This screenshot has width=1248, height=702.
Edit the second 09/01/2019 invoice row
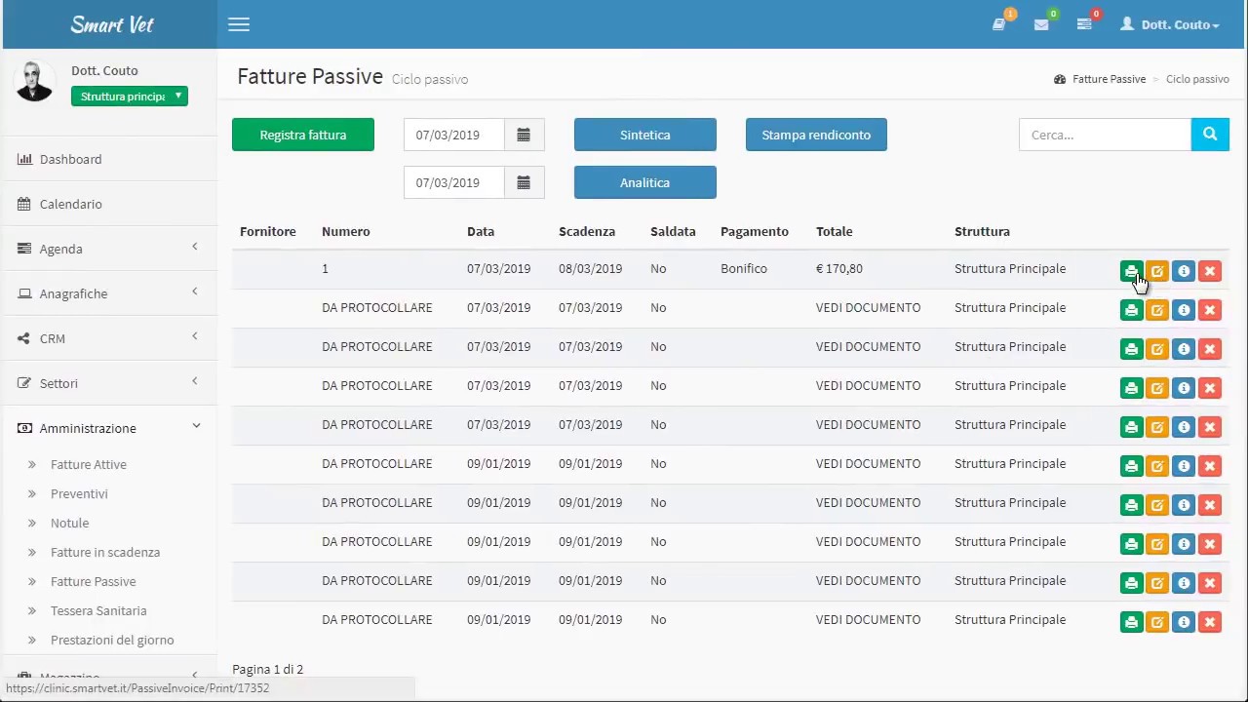click(x=1157, y=505)
